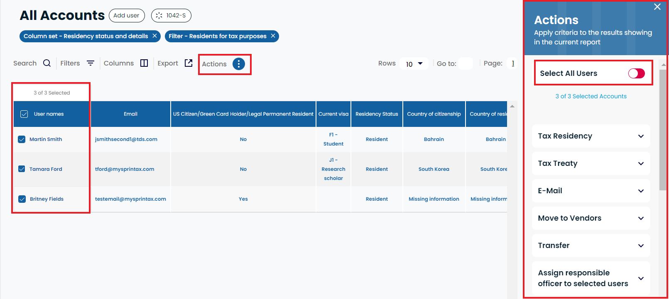Expand the E-Mail section

(x=591, y=191)
